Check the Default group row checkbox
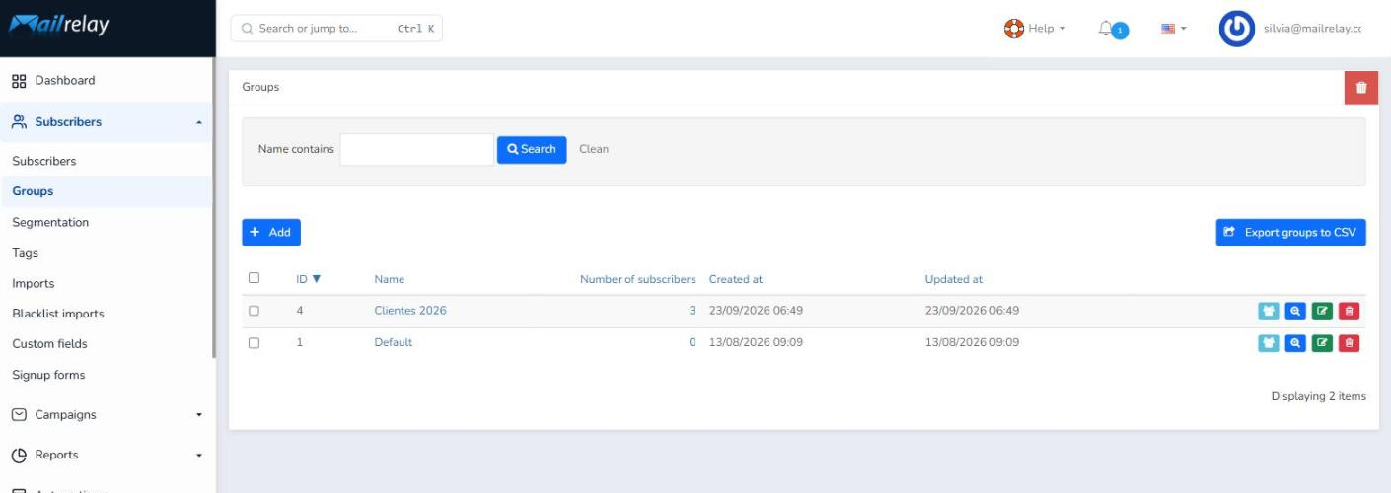Viewport: 1391px width, 493px height. point(254,343)
